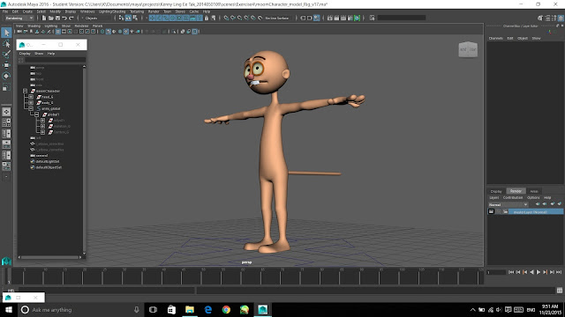Choose the Paint selection brush tool
This screenshot has width=565, height=317.
6,55
